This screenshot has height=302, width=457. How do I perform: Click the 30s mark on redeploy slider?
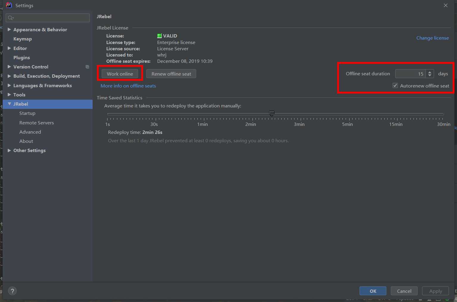154,124
